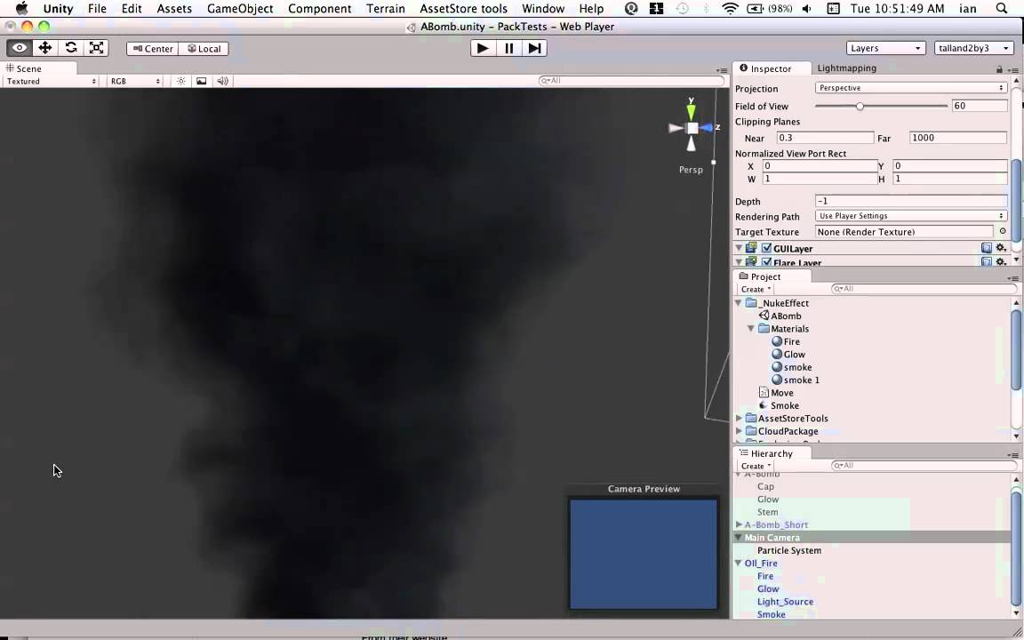Click the Field of View slider
Screen dimensions: 1024x640
pyautogui.click(x=881, y=106)
